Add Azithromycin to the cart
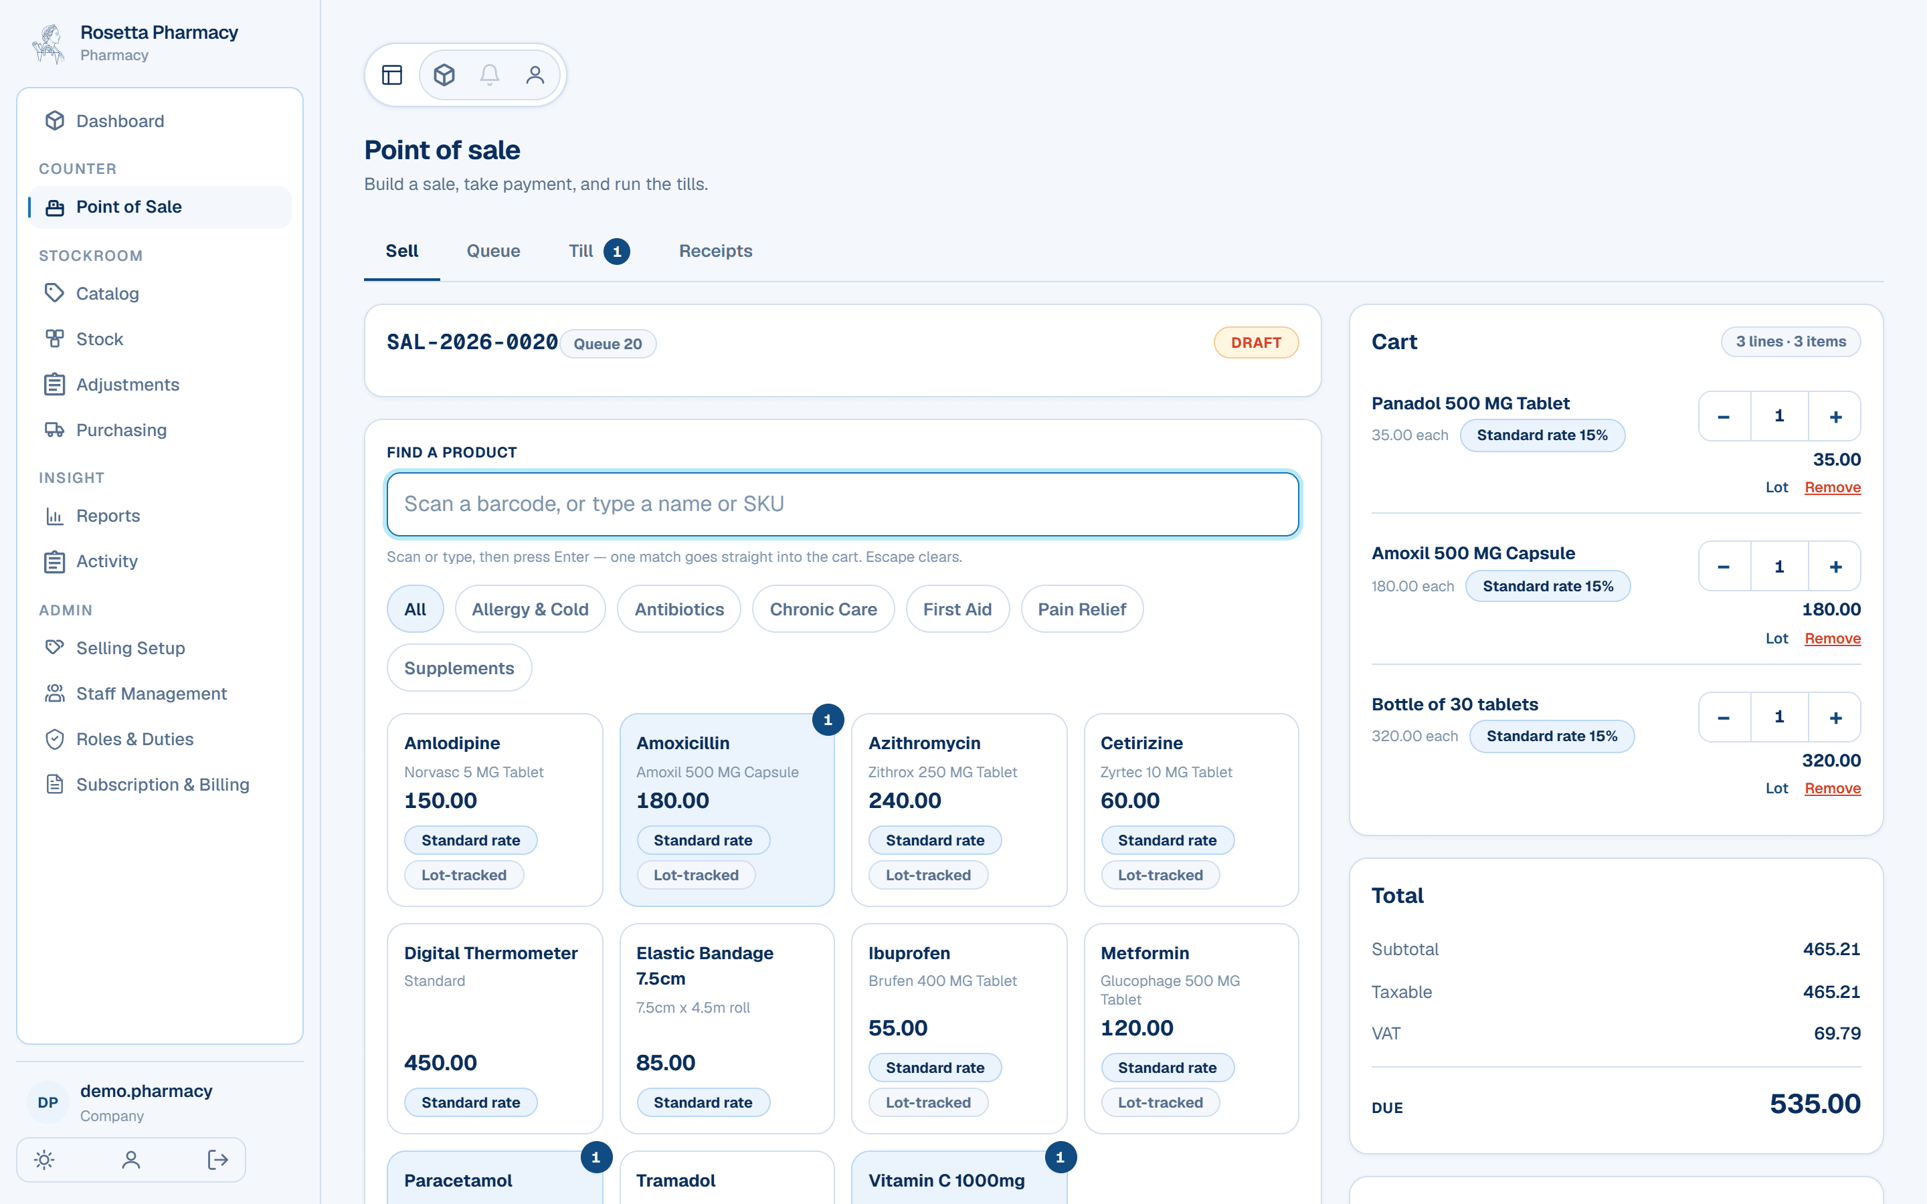 [x=959, y=810]
